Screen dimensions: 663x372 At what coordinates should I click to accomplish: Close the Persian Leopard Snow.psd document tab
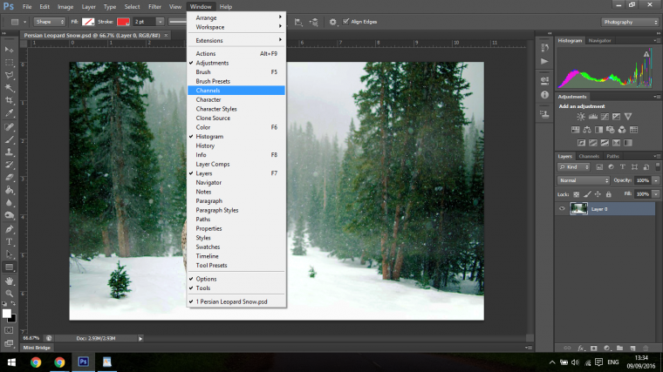click(166, 36)
